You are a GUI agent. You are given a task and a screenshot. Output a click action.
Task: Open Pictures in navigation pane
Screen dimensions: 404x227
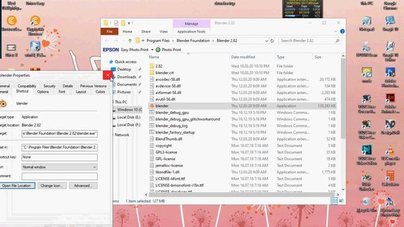coord(124,92)
